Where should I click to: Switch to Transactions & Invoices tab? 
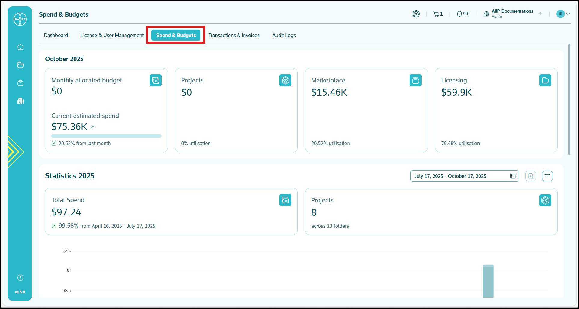tap(234, 35)
